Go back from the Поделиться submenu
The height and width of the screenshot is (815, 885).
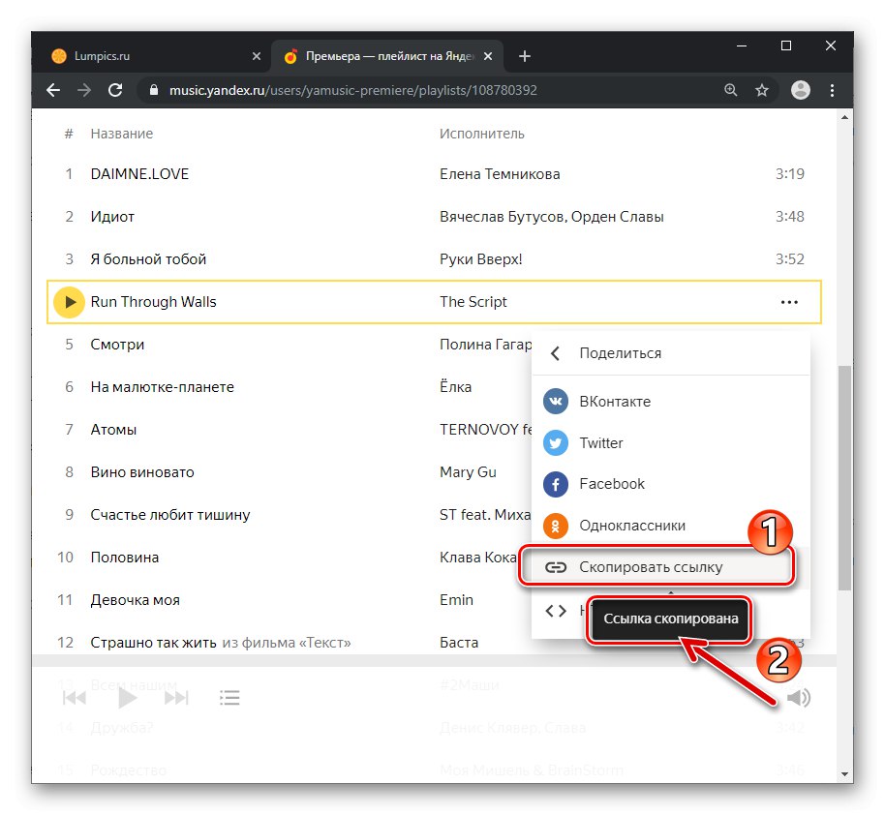click(x=556, y=353)
